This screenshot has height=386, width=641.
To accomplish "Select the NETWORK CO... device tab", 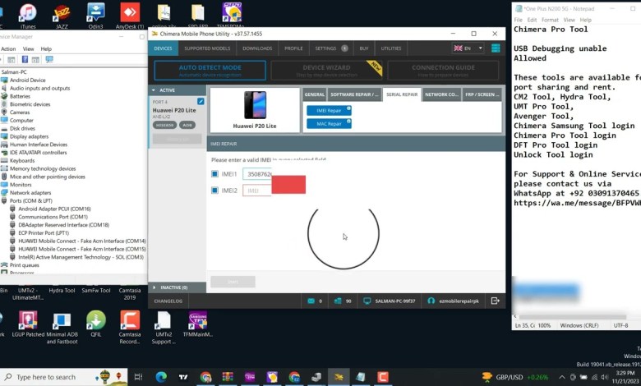I will point(441,94).
